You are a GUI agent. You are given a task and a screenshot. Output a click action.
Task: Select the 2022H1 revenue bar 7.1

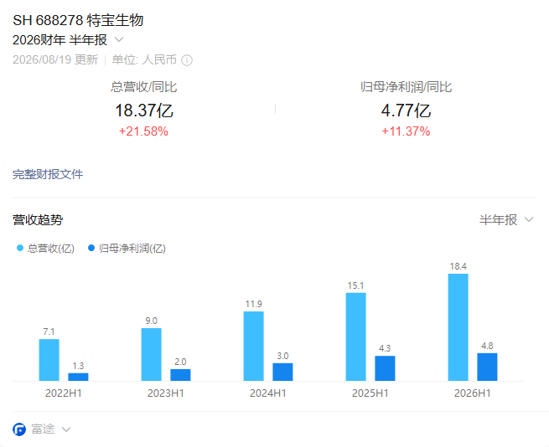point(49,360)
